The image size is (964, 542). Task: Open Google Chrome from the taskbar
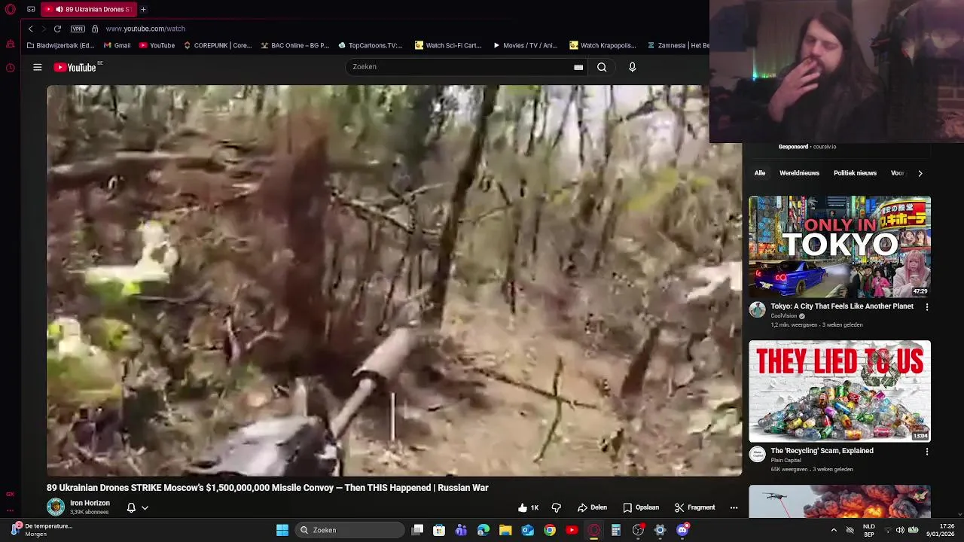tap(550, 530)
